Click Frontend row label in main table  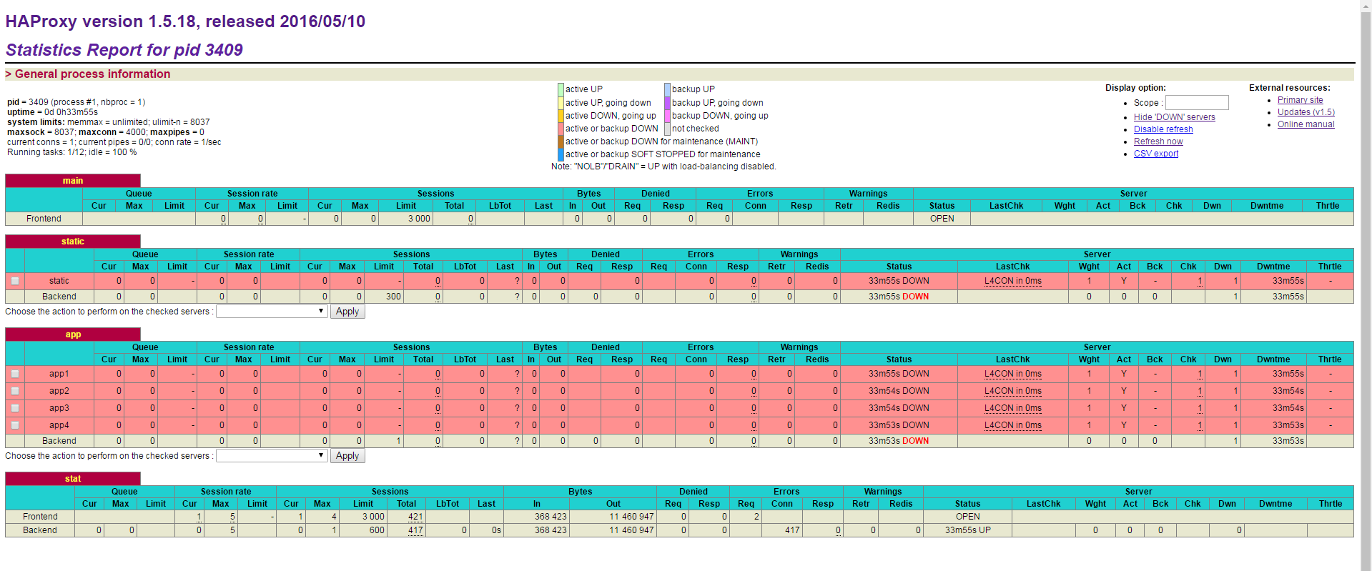[44, 219]
